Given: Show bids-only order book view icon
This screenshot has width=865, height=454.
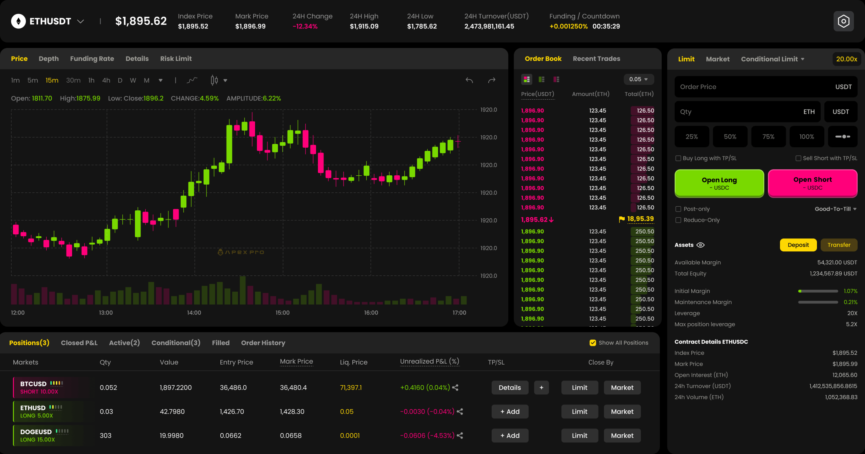Looking at the screenshot, I should (542, 79).
